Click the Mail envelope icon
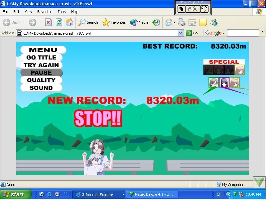 tap(169, 22)
